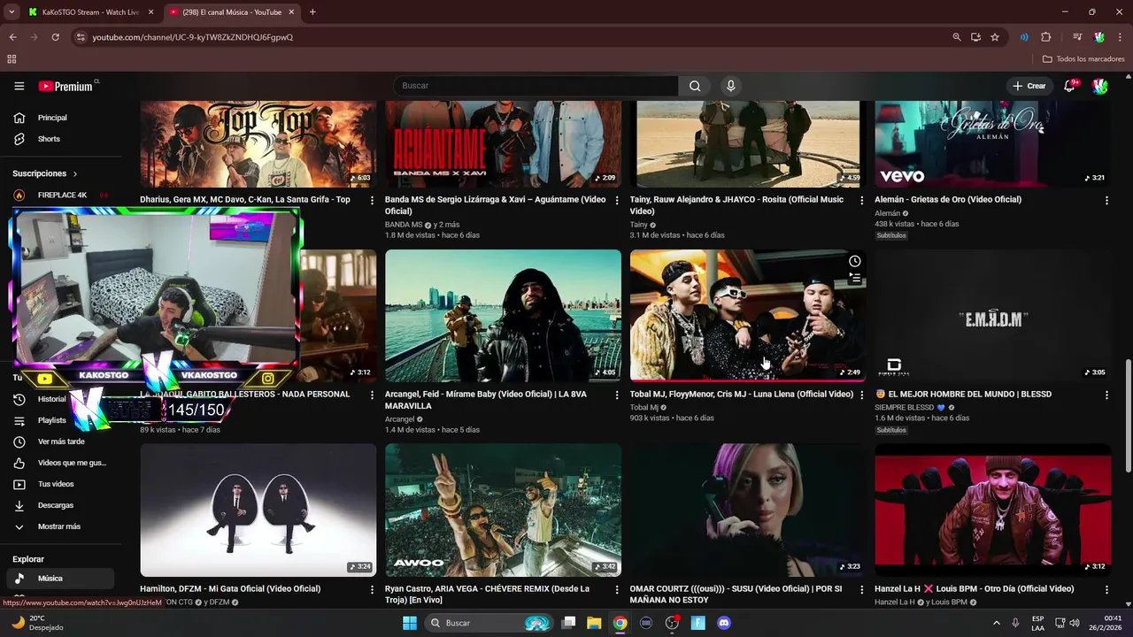Viewport: 1133px width, 637px height.
Task: Expand the Suscripciones section chevron
Action: click(75, 173)
